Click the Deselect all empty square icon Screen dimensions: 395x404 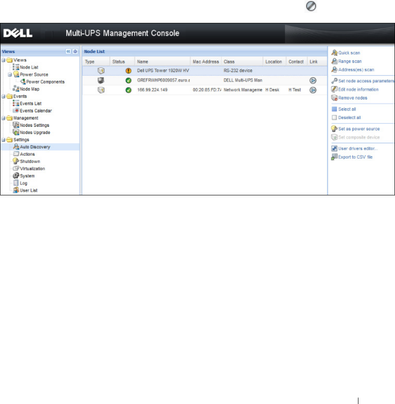click(334, 118)
